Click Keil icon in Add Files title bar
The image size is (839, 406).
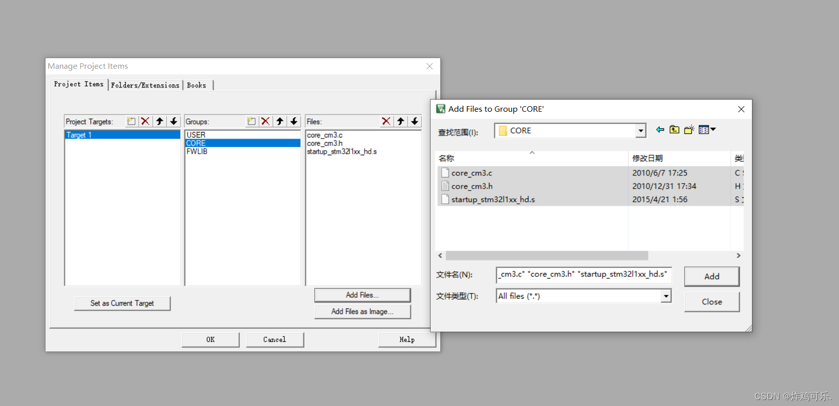click(441, 109)
